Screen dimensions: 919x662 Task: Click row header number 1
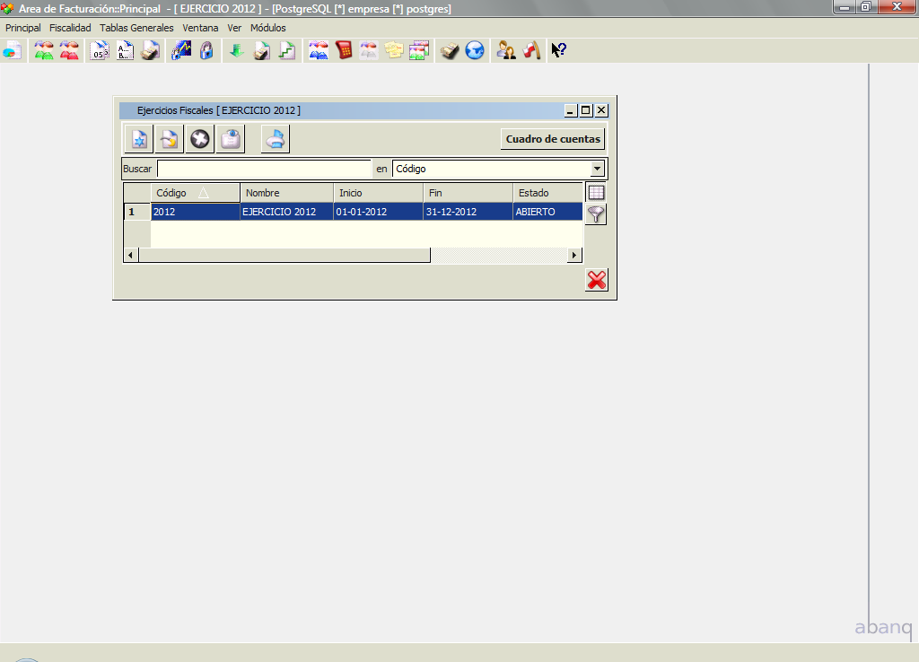click(x=137, y=212)
